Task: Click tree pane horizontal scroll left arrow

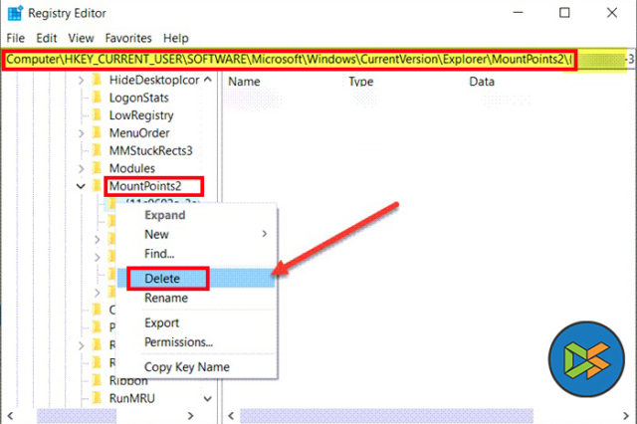Action: tap(10, 416)
